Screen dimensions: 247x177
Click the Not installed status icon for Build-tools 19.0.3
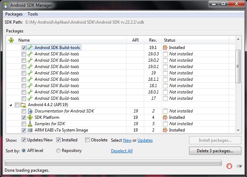click(165, 54)
